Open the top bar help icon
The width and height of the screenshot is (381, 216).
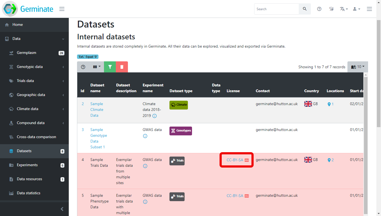pos(319,9)
